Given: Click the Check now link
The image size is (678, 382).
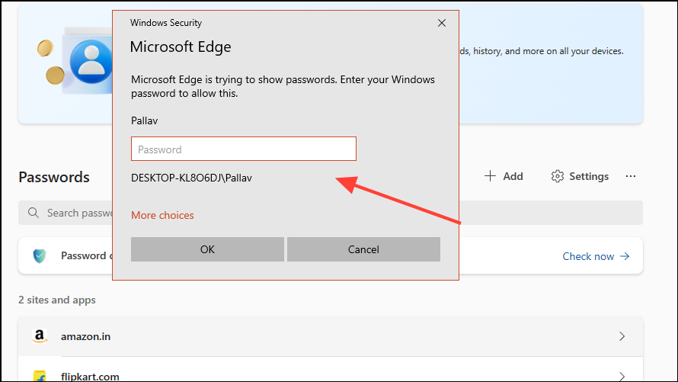Looking at the screenshot, I should point(588,256).
